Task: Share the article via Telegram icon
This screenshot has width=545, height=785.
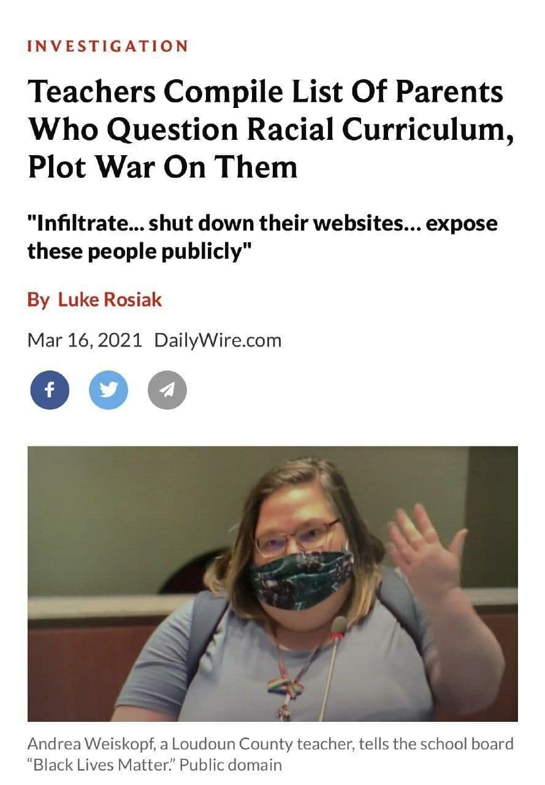Action: click(x=167, y=389)
